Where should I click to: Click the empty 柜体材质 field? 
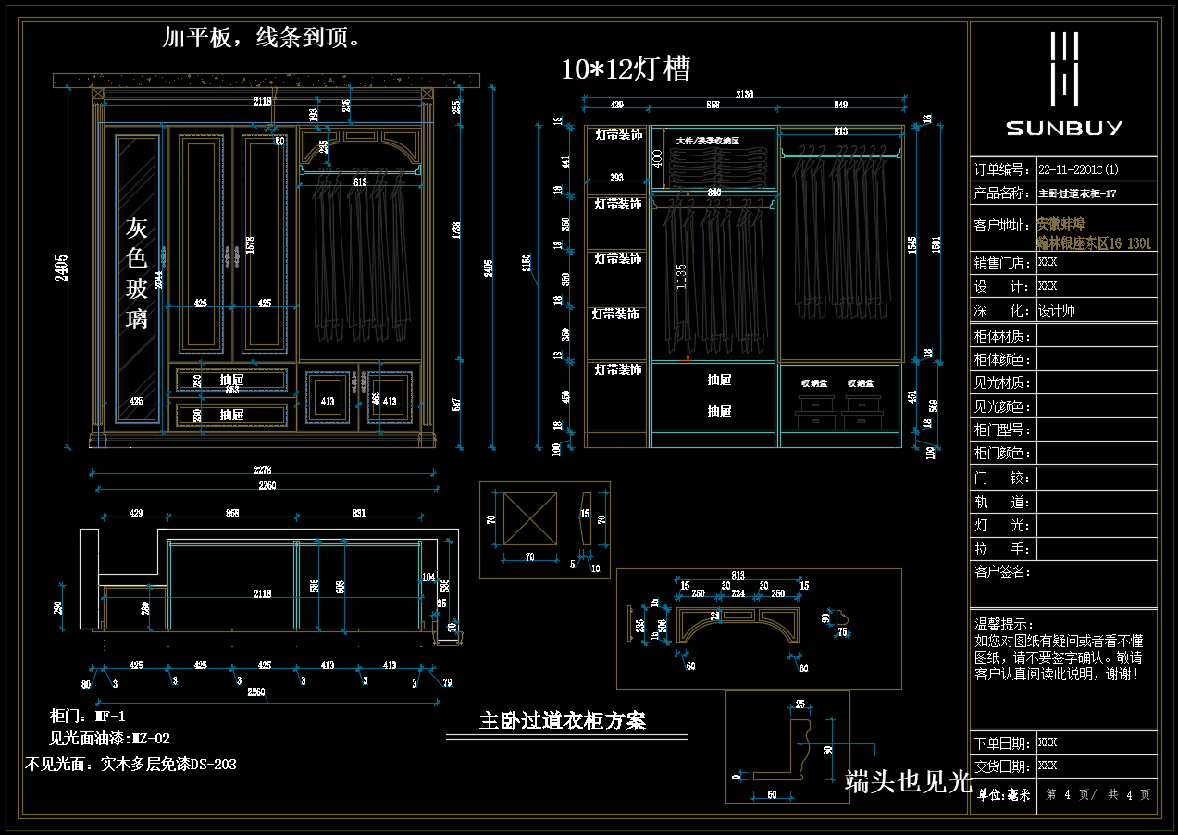[x=1096, y=335]
